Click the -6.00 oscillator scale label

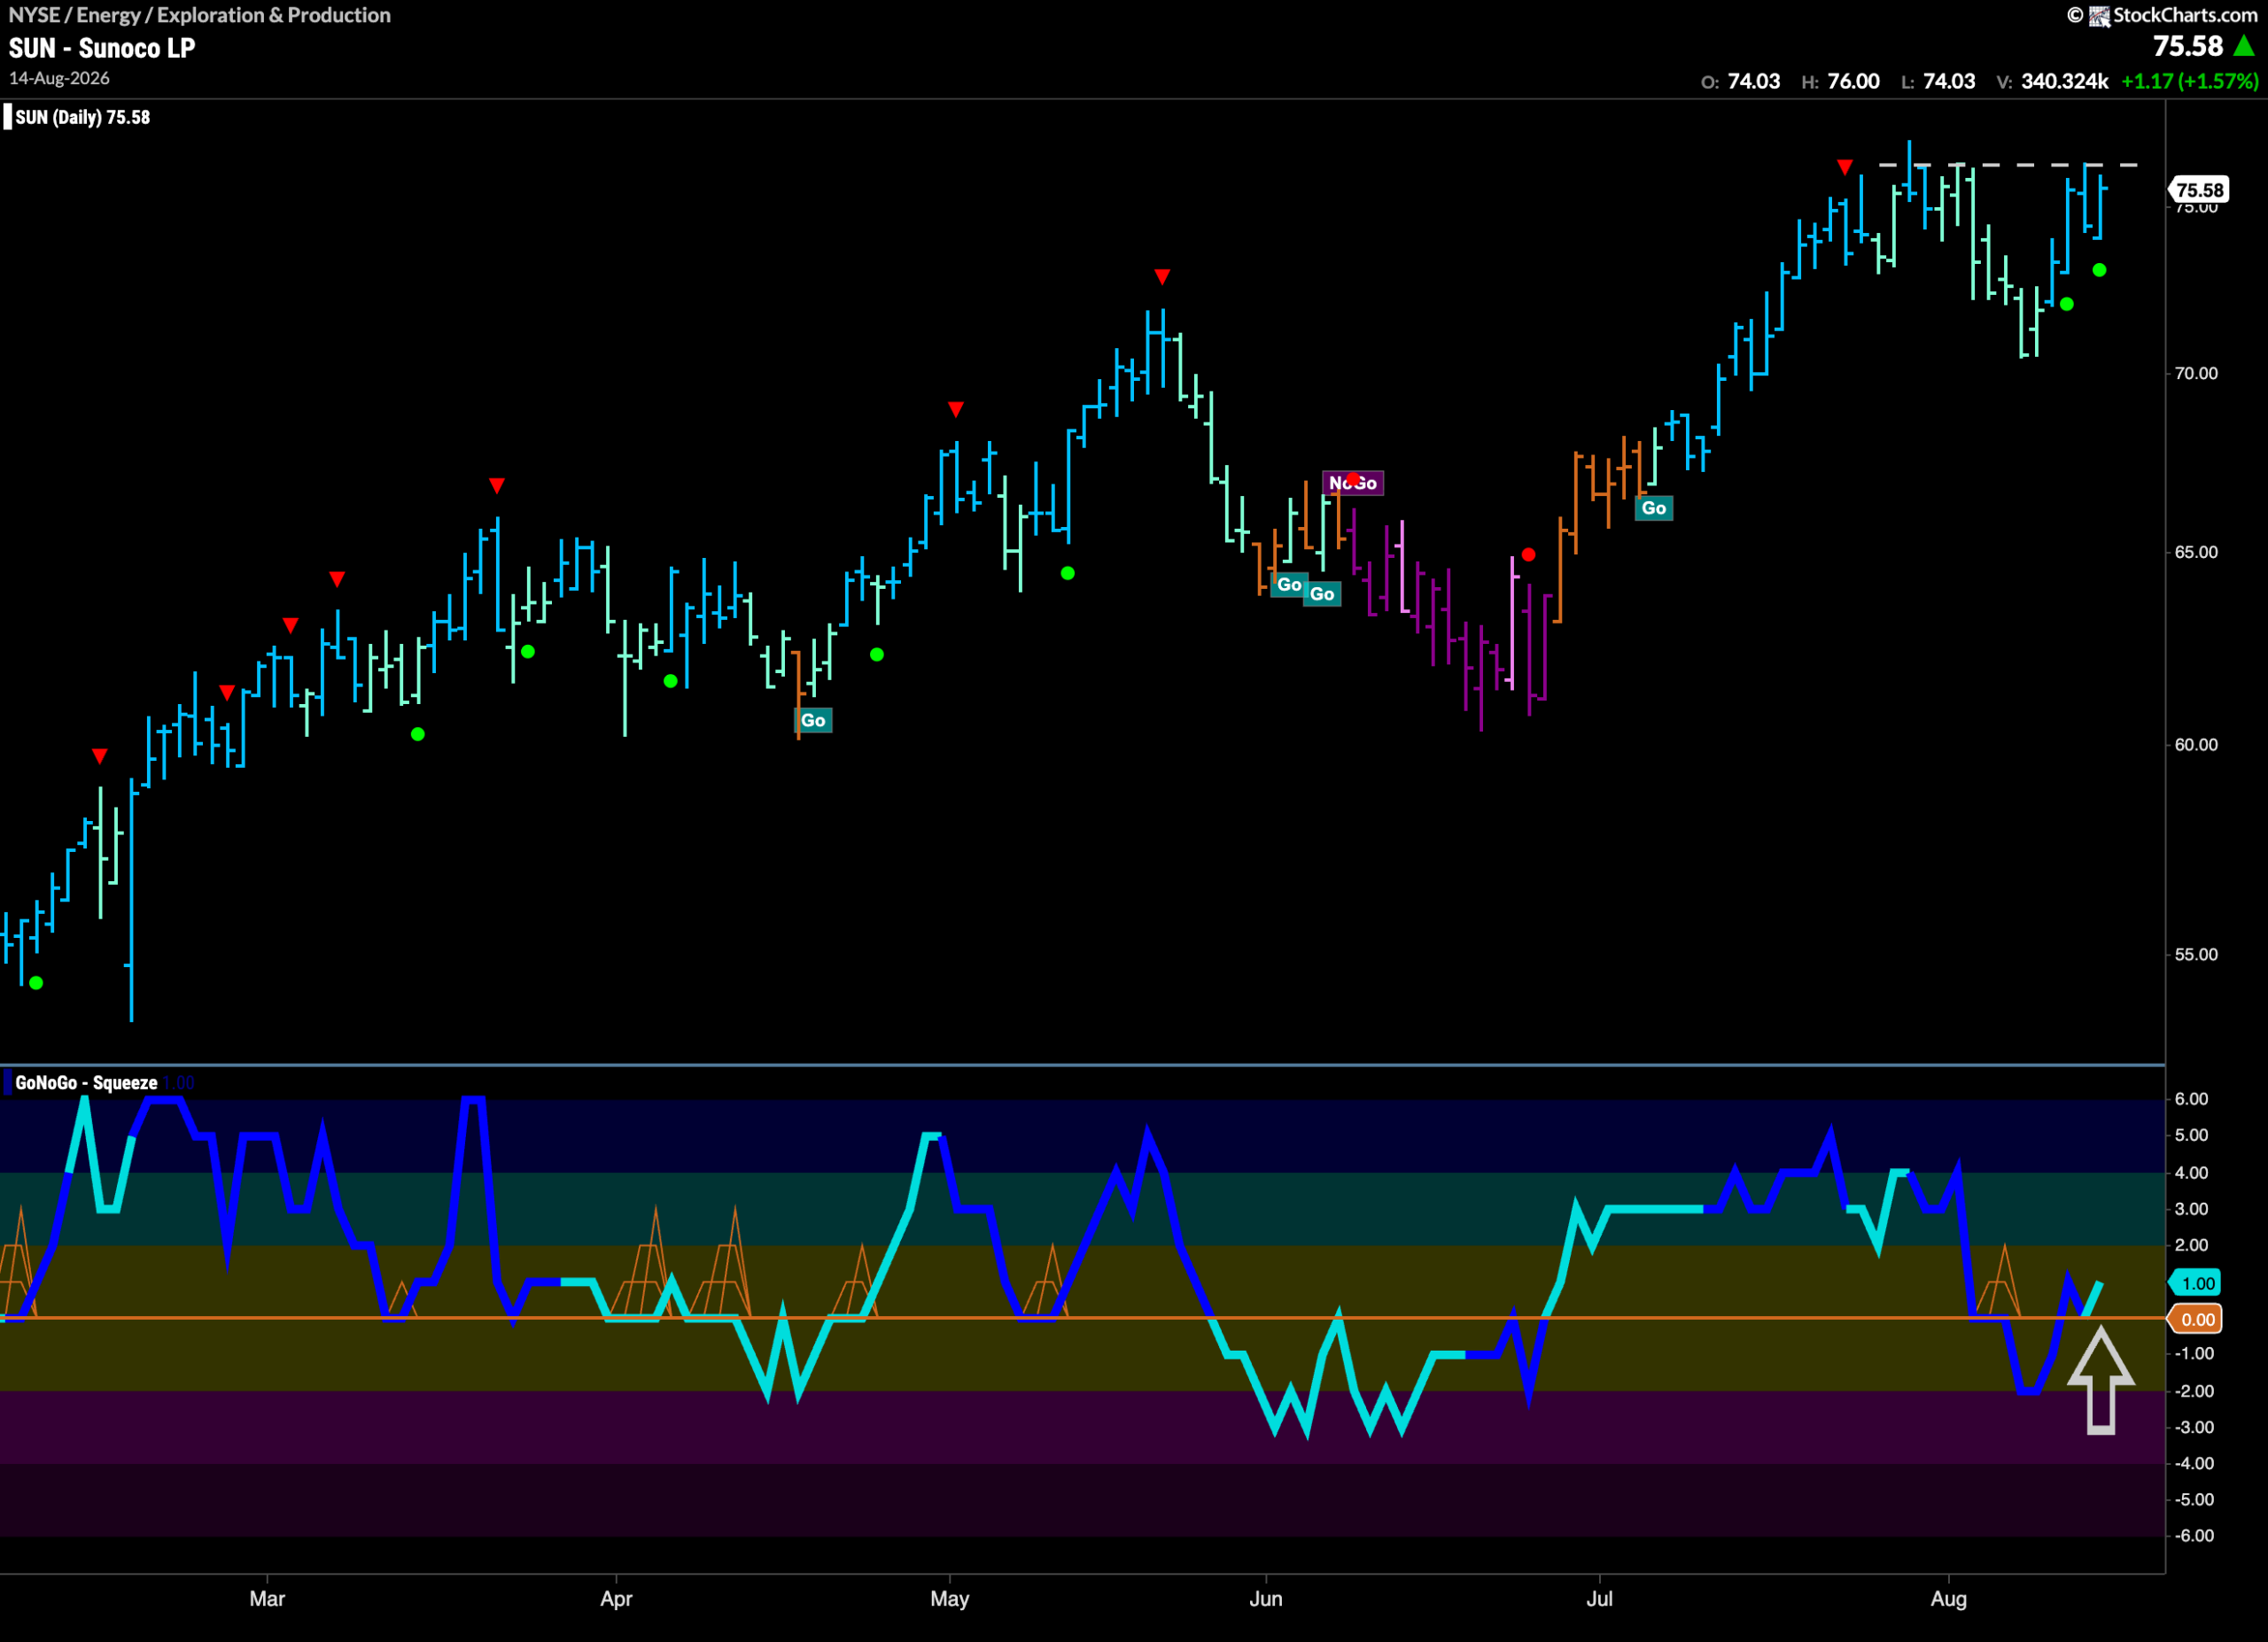2194,1536
